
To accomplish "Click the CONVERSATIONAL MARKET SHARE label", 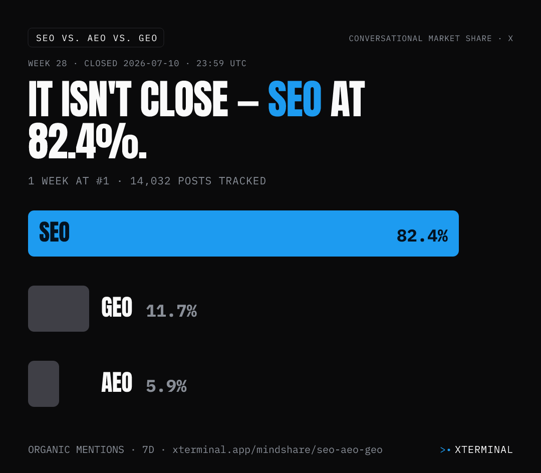I will 420,38.
